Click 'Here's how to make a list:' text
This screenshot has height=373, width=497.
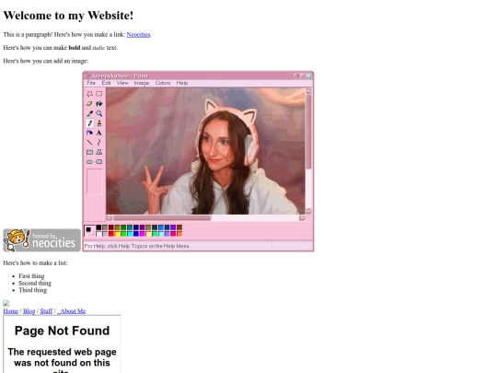click(35, 262)
